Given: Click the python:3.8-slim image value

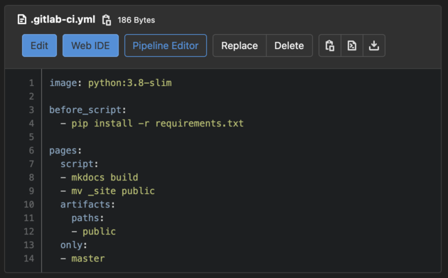Looking at the screenshot, I should click(x=130, y=83).
